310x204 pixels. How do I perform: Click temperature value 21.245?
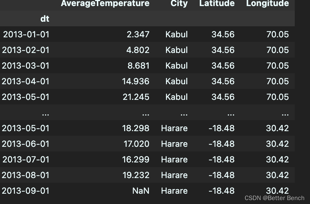click(x=136, y=97)
